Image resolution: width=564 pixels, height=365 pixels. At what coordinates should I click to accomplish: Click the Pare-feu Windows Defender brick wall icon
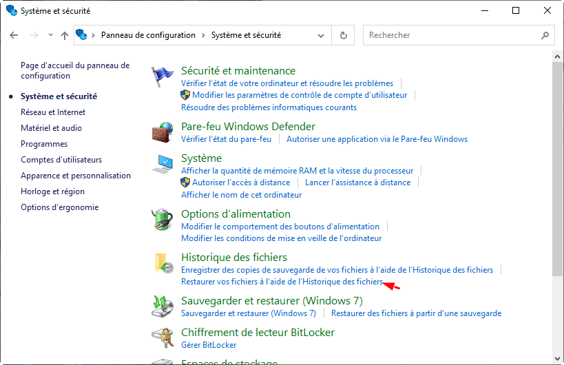coord(163,132)
